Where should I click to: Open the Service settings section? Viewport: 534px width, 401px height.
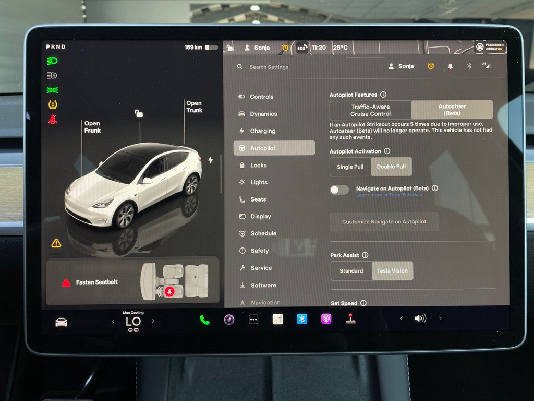[274, 268]
